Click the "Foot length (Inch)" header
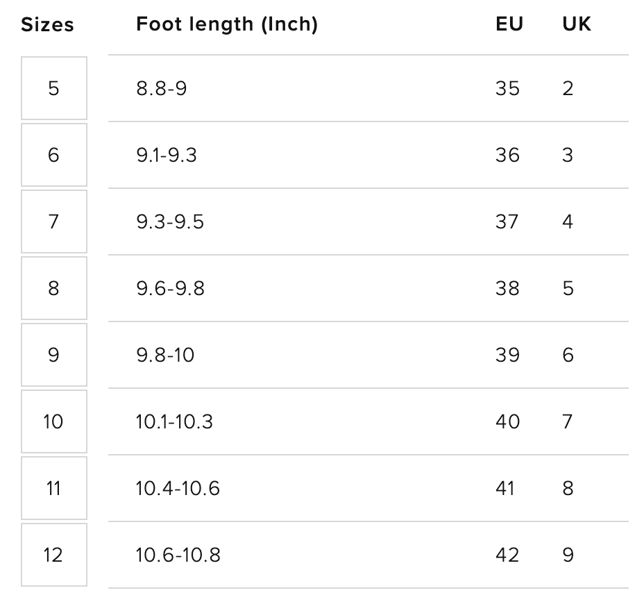This screenshot has height=611, width=644. tap(227, 24)
